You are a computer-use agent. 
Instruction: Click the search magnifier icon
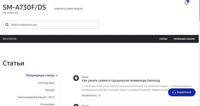pos(7,24)
